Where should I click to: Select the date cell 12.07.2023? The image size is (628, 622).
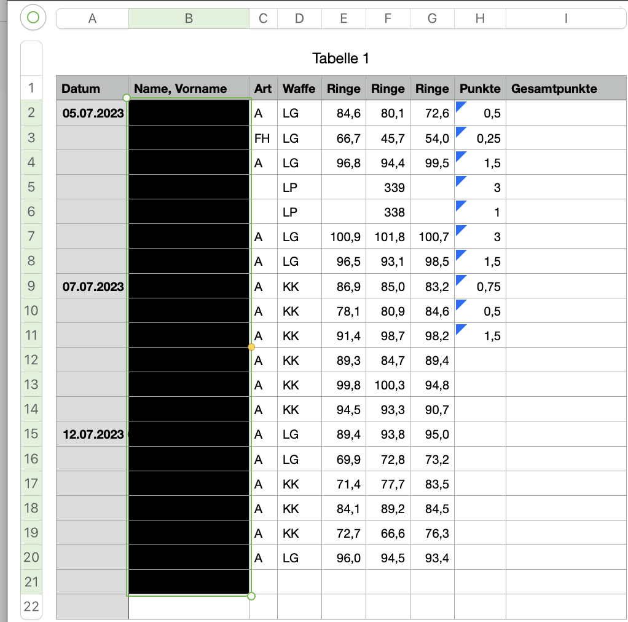(x=93, y=434)
